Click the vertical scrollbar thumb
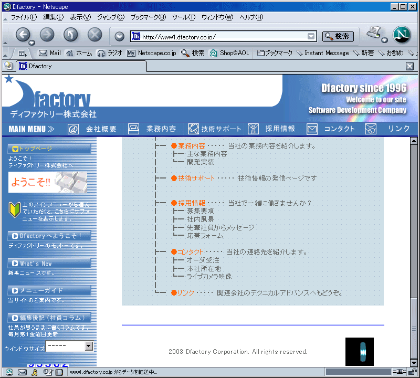The height and width of the screenshot is (378, 420). pyautogui.click(x=414, y=328)
